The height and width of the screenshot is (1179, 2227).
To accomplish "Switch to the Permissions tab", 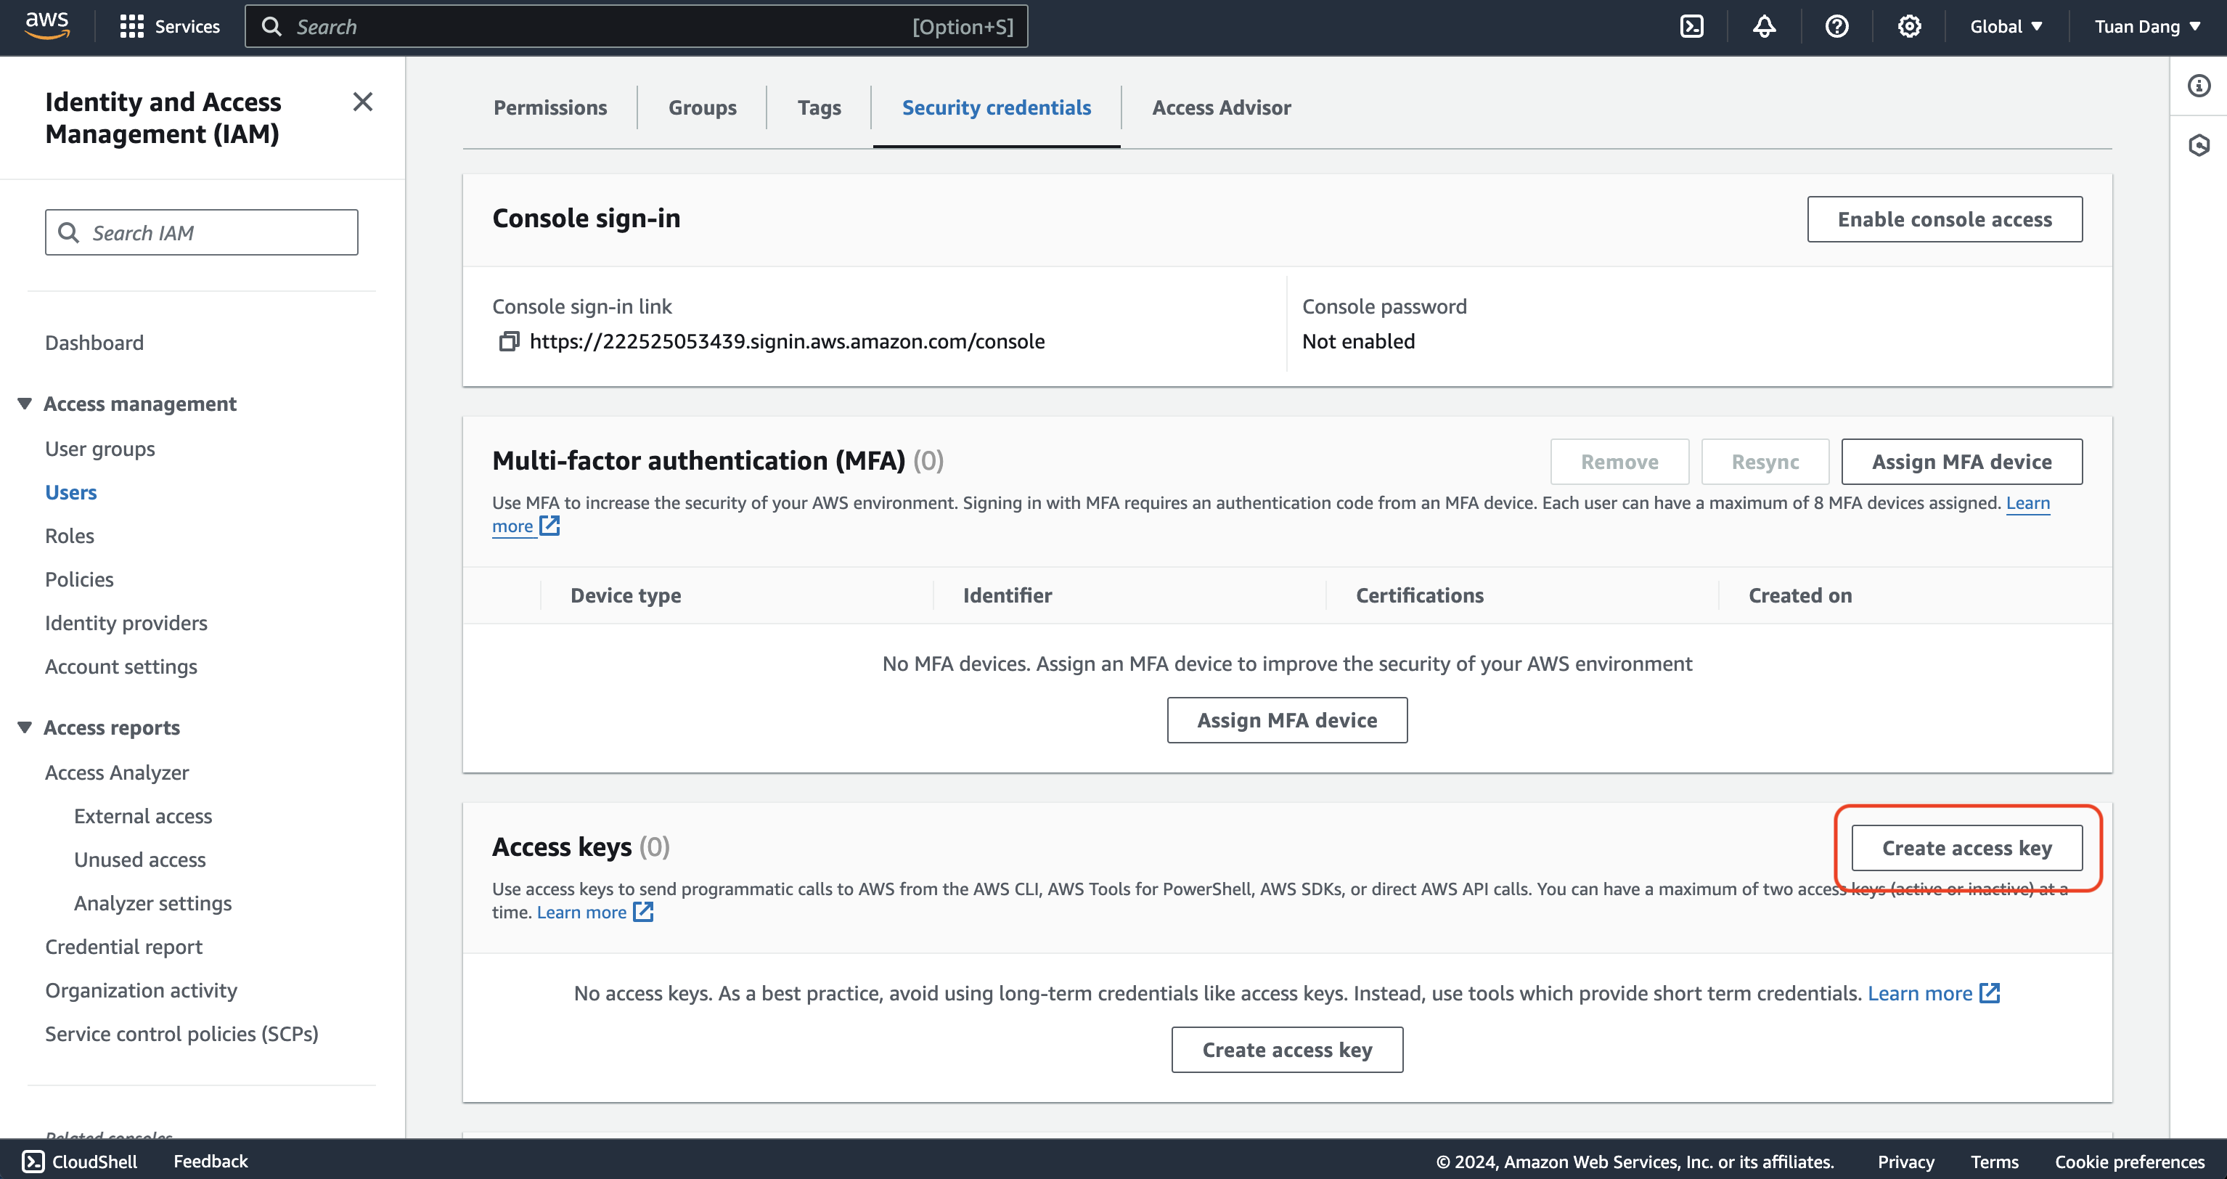I will point(549,107).
